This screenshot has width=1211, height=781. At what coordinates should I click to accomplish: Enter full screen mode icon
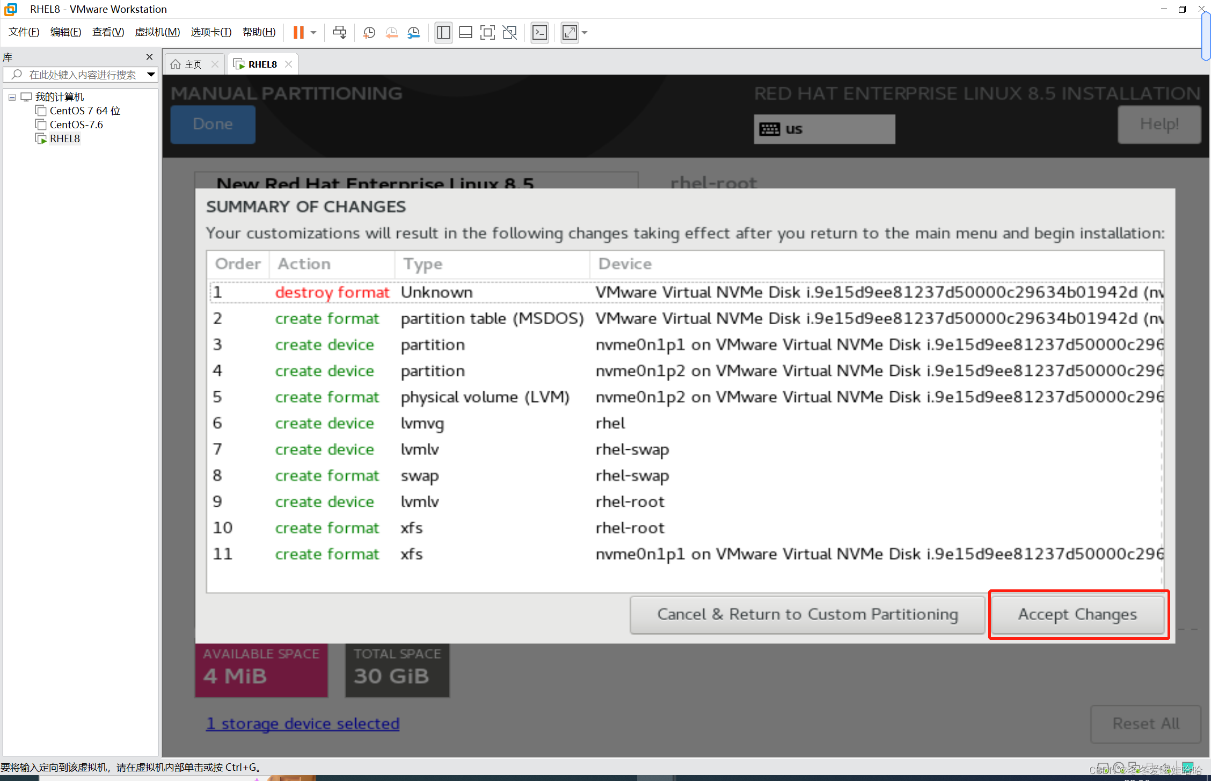487,33
